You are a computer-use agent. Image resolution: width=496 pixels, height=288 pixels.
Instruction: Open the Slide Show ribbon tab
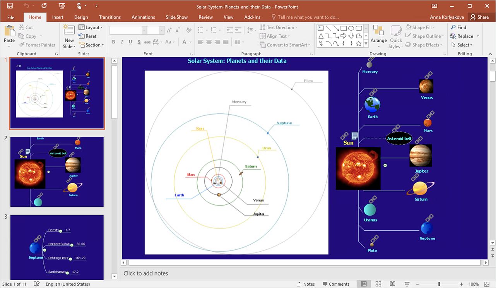click(176, 17)
